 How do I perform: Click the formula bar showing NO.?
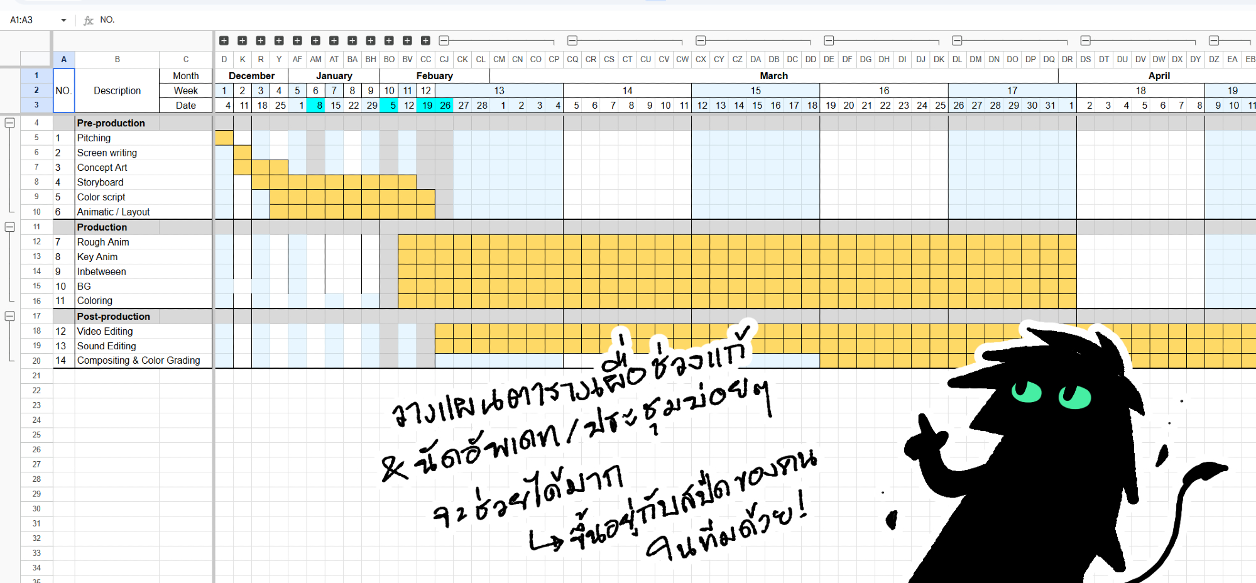[x=377, y=20]
